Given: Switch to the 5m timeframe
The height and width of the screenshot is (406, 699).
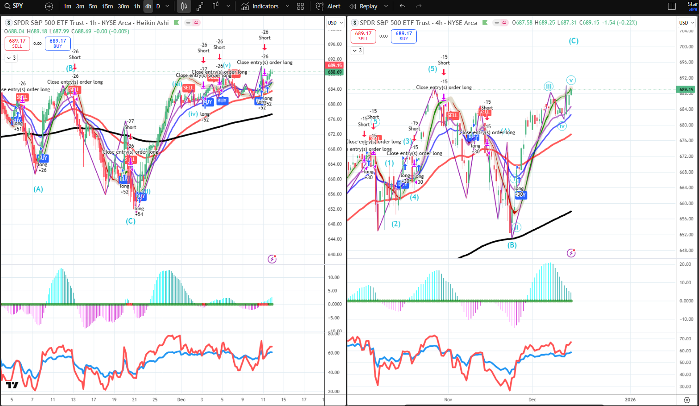Looking at the screenshot, I should (x=93, y=6).
